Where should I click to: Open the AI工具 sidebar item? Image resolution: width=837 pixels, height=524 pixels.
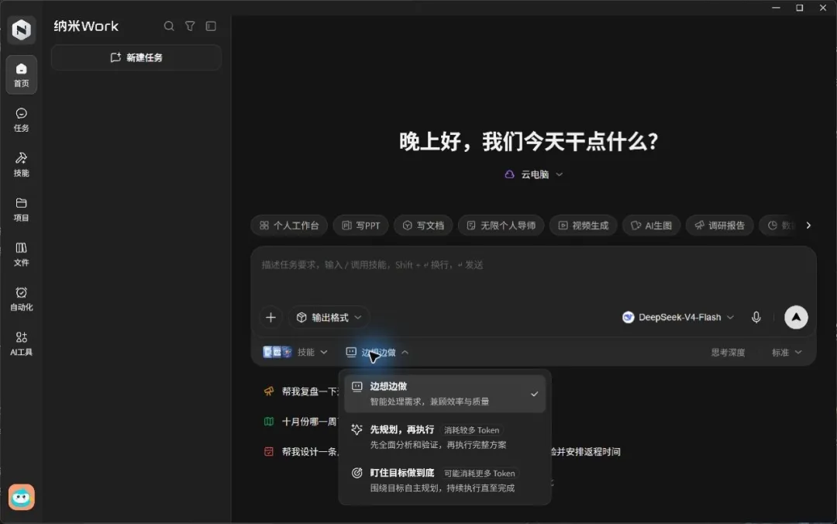[x=22, y=344]
